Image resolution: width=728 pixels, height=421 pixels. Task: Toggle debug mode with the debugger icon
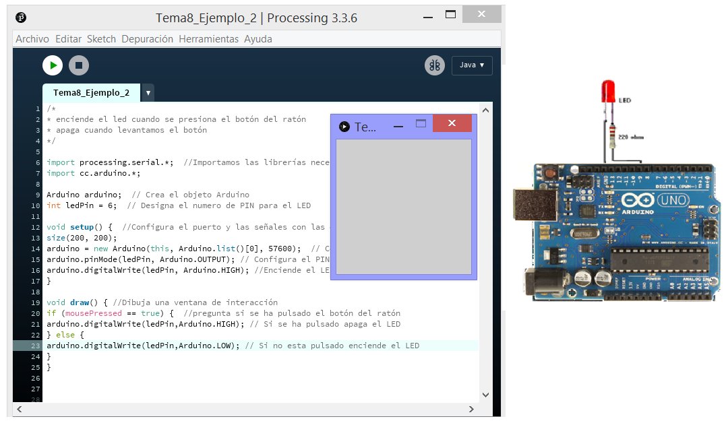pos(435,65)
